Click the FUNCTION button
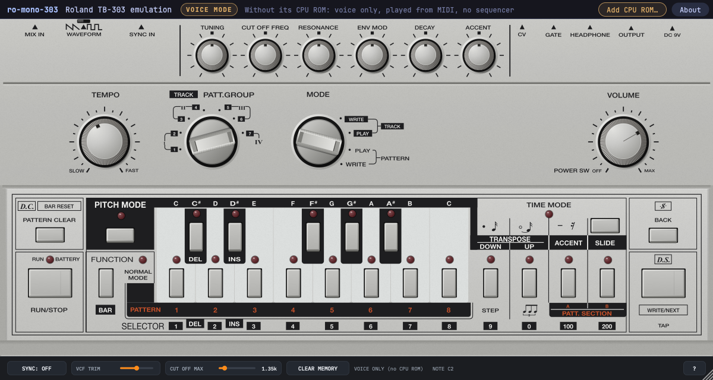This screenshot has height=380, width=713. (106, 283)
